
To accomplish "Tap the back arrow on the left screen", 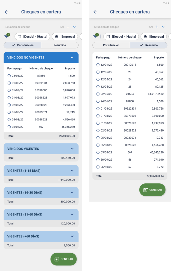I will click(x=7, y=12).
